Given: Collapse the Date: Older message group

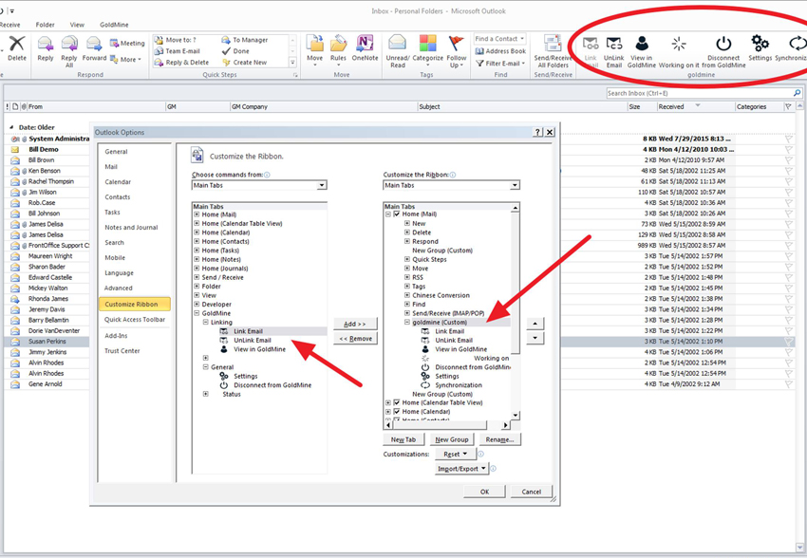Looking at the screenshot, I should tap(11, 127).
